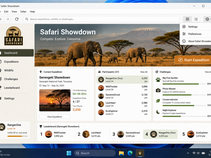The width and height of the screenshot is (211, 158).
Task: Click the taskbar Search box
Action: (95, 153)
